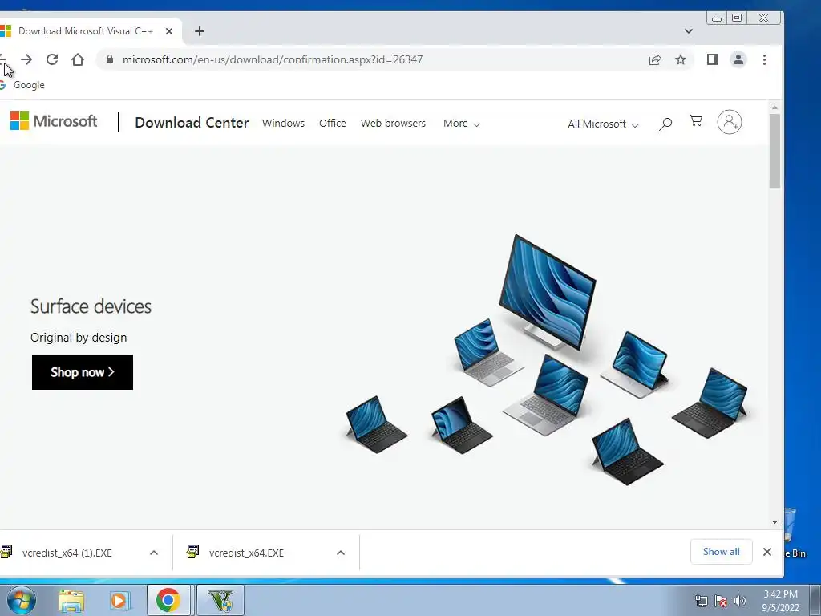The width and height of the screenshot is (821, 616).
Task: Open the Recycle Bin desktop icon
Action: click(796, 534)
